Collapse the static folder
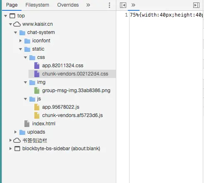Viewport: 204px width, 183px height. pos(21,49)
